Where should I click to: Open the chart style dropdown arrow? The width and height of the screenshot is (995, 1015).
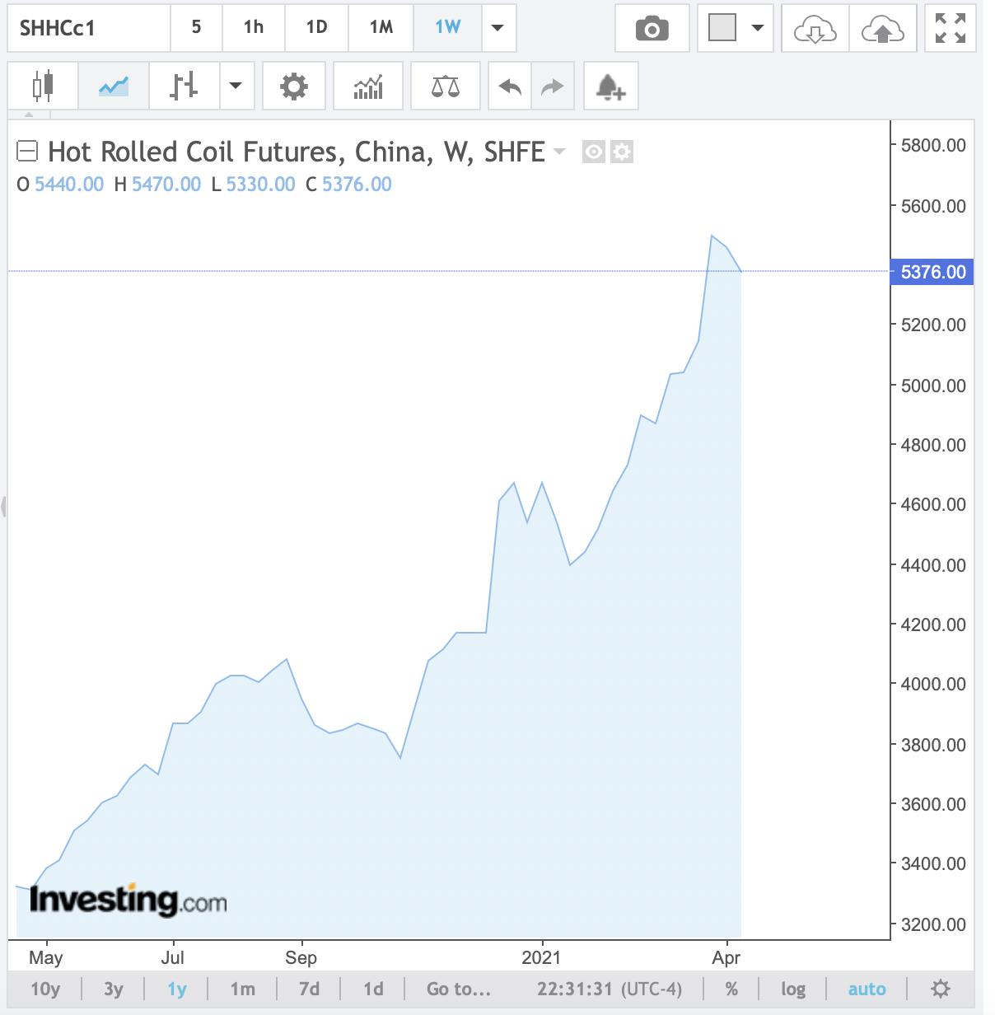[x=236, y=86]
